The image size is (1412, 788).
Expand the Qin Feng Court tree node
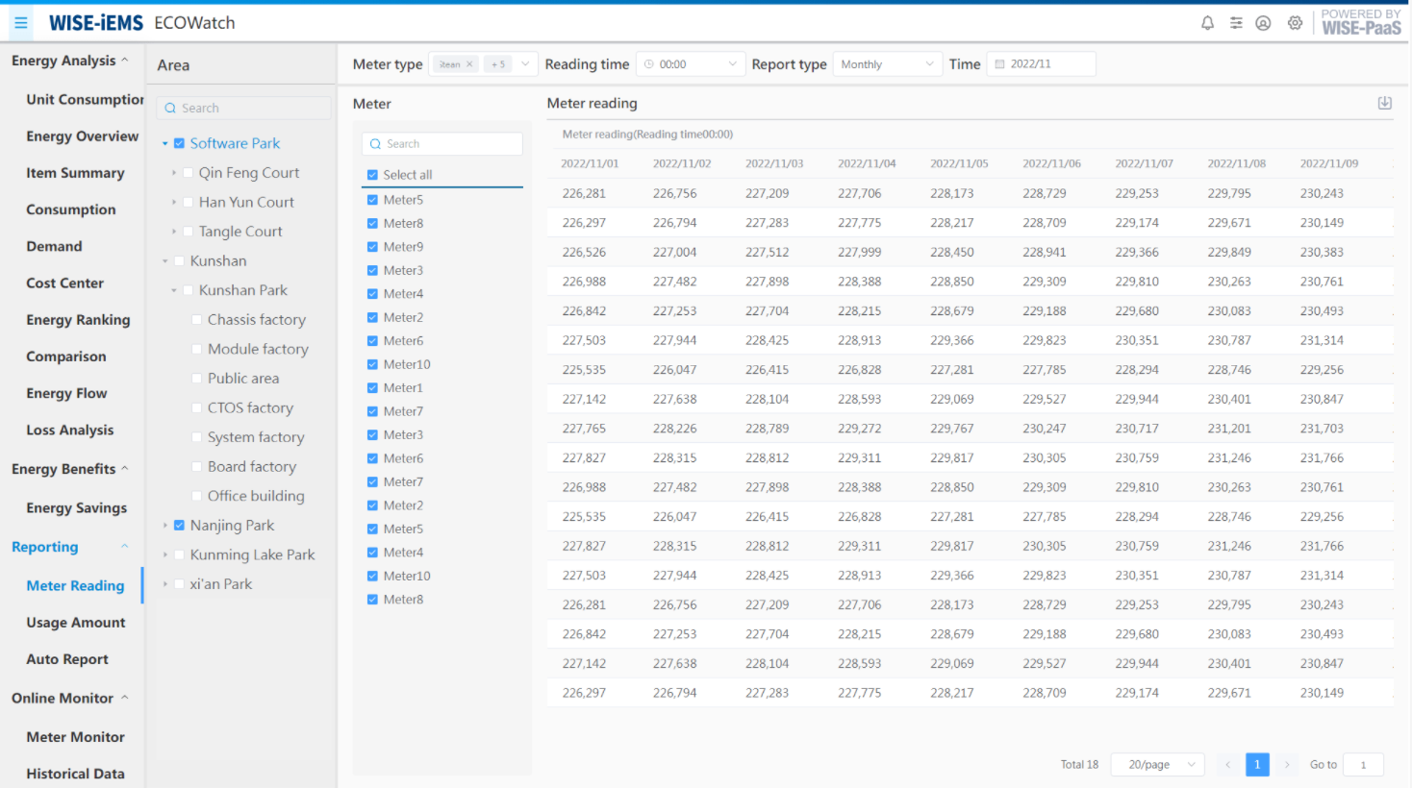pos(174,173)
